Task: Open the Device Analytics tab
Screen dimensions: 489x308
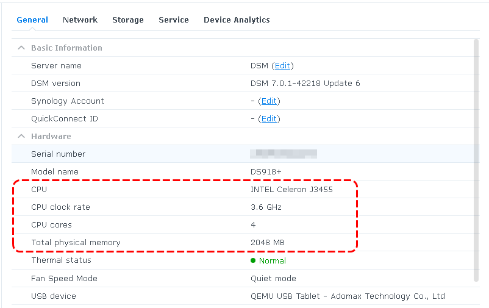Action: 237,20
